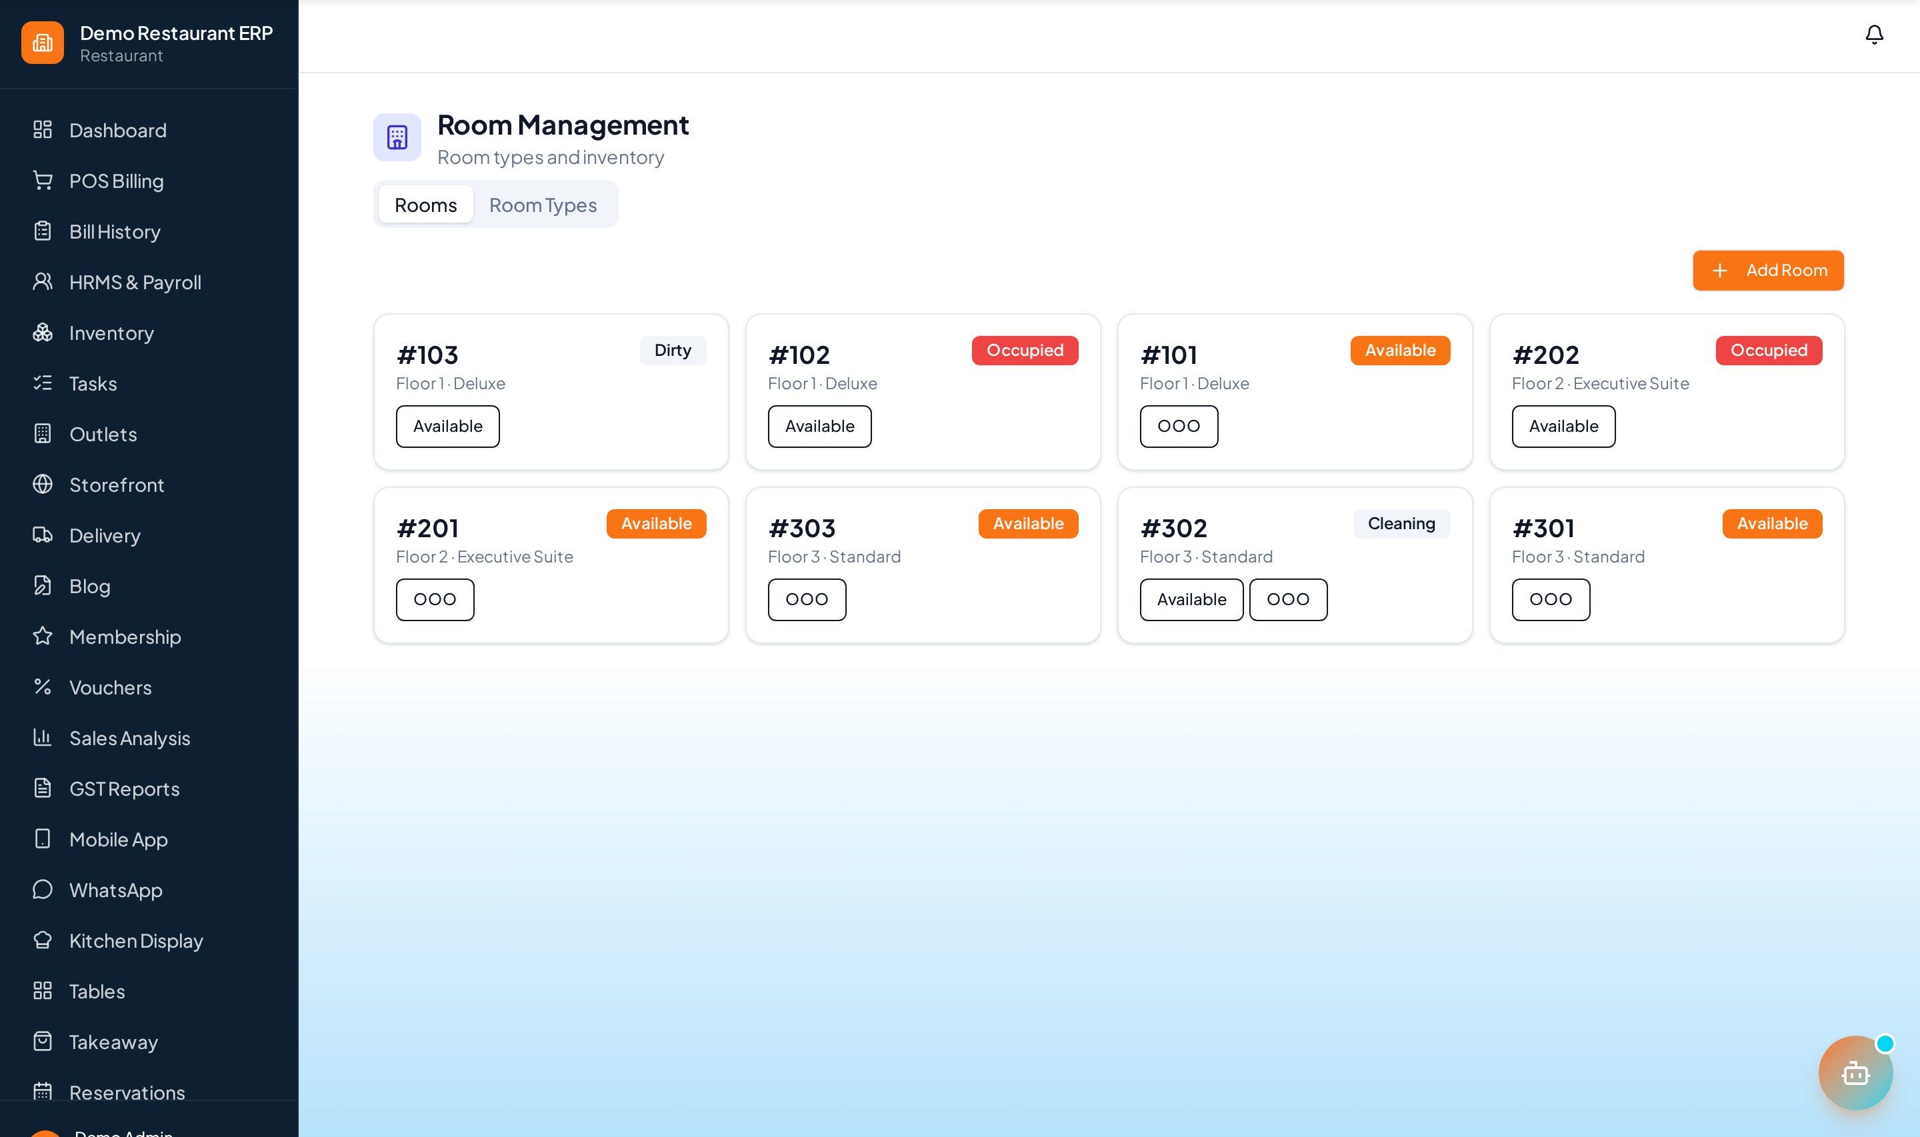The height and width of the screenshot is (1137, 1920).
Task: Click 'Floor 3 · Standard' under #302
Action: [1206, 557]
